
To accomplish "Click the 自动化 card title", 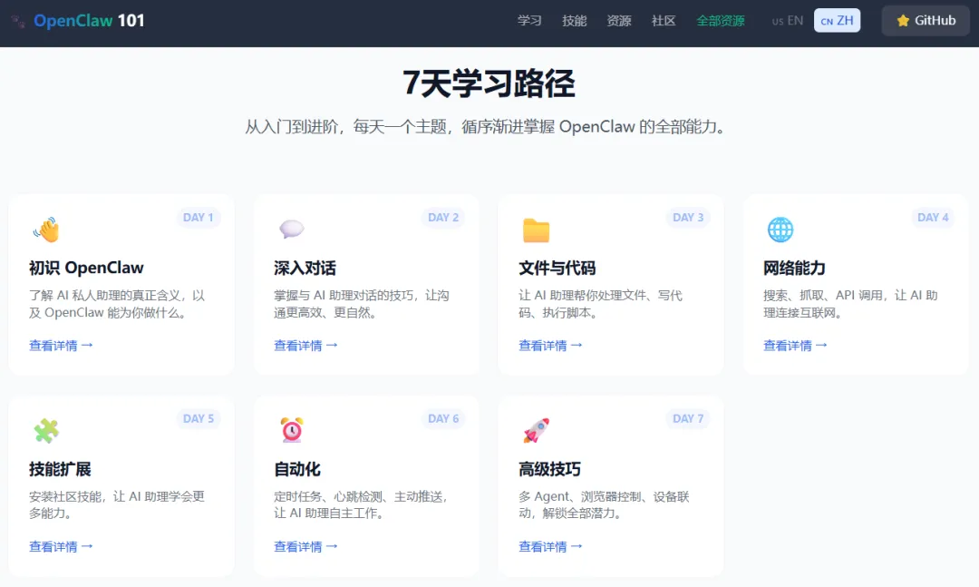I will pos(297,469).
